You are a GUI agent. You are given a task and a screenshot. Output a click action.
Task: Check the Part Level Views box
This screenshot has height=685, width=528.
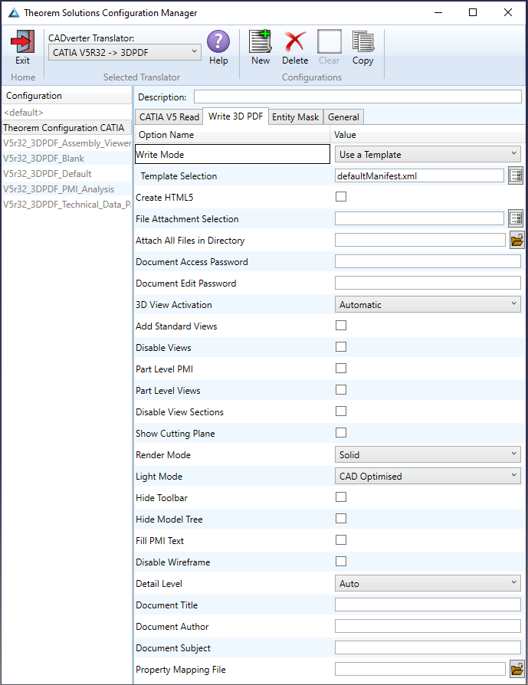(341, 390)
